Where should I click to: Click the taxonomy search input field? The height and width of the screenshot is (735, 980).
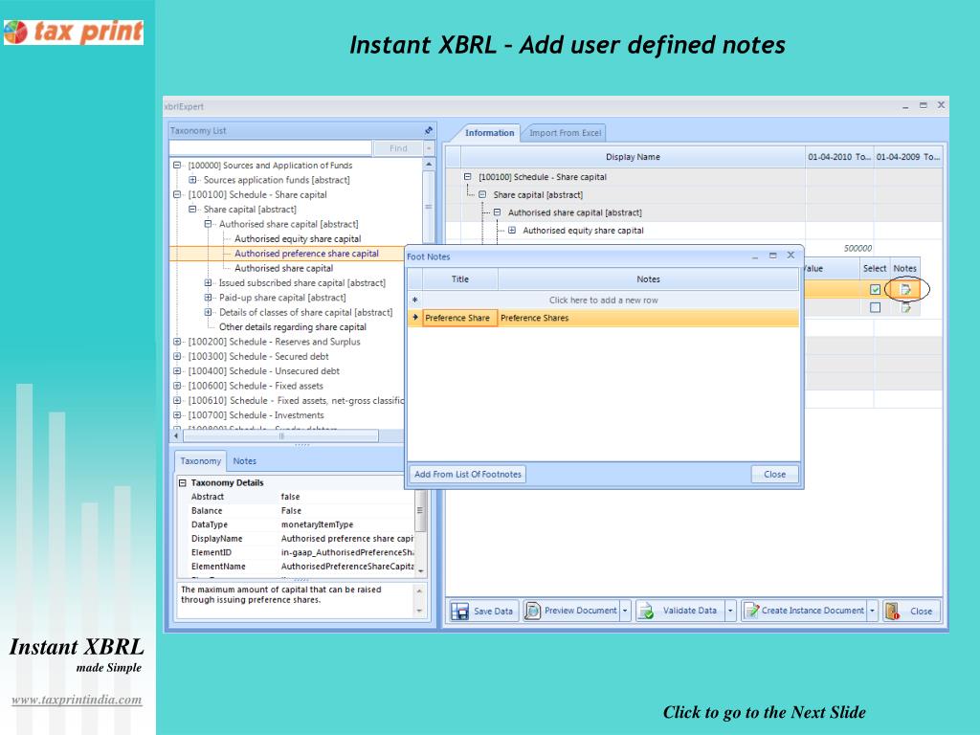(271, 148)
